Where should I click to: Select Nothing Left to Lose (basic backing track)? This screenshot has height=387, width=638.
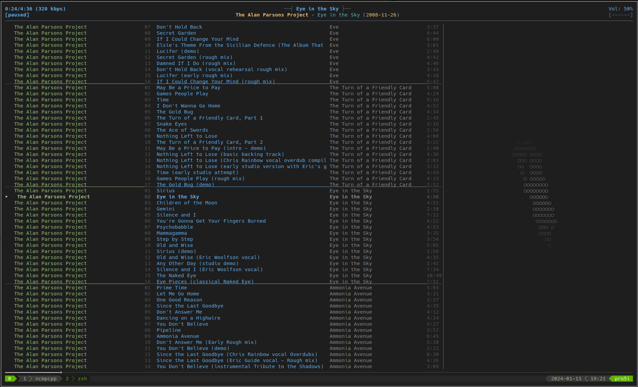[220, 154]
